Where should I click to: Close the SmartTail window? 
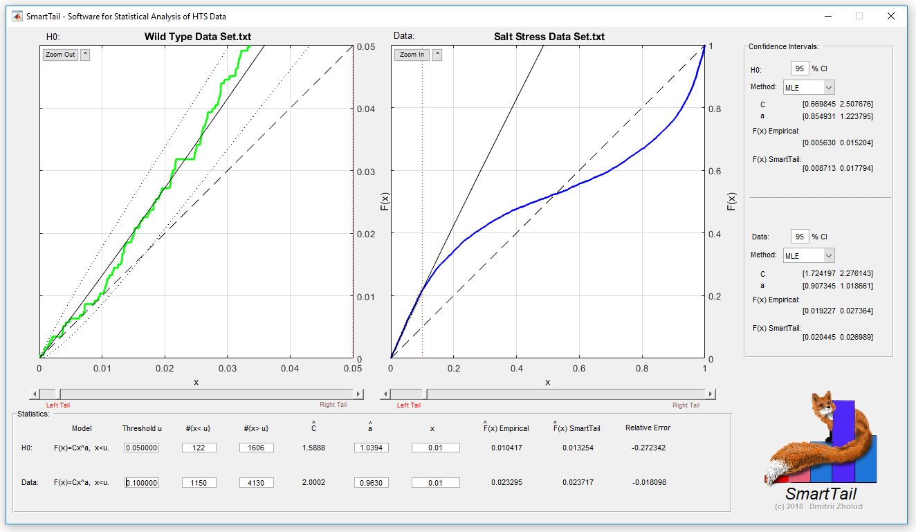[891, 16]
